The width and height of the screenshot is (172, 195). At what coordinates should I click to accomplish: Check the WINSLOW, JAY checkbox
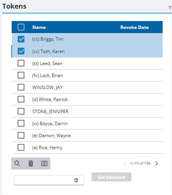(21, 87)
